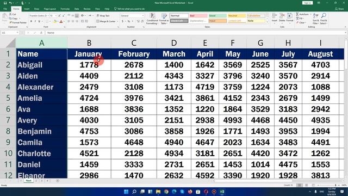
Task: Switch to the Review tab
Action: [x=87, y=9]
